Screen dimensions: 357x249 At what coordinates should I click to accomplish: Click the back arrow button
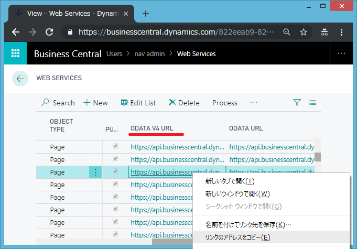pyautogui.click(x=20, y=79)
